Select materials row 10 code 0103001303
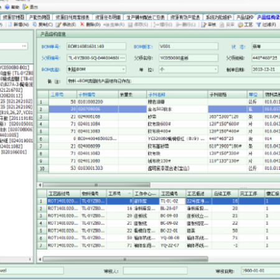This screenshot has width=280, height=280. tap(159, 168)
